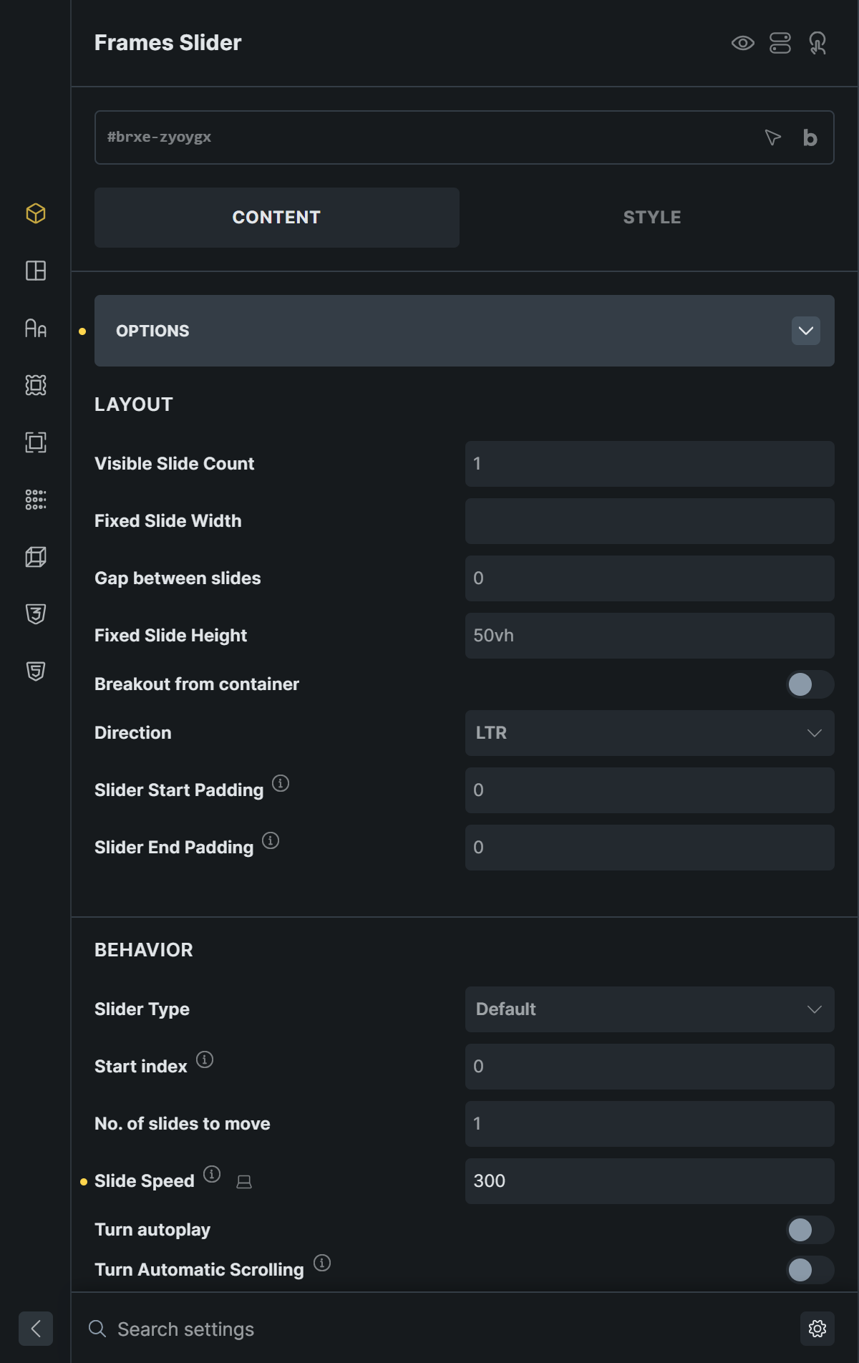The image size is (859, 1363).
Task: Enable the Turn autoplay switch
Action: pos(810,1230)
